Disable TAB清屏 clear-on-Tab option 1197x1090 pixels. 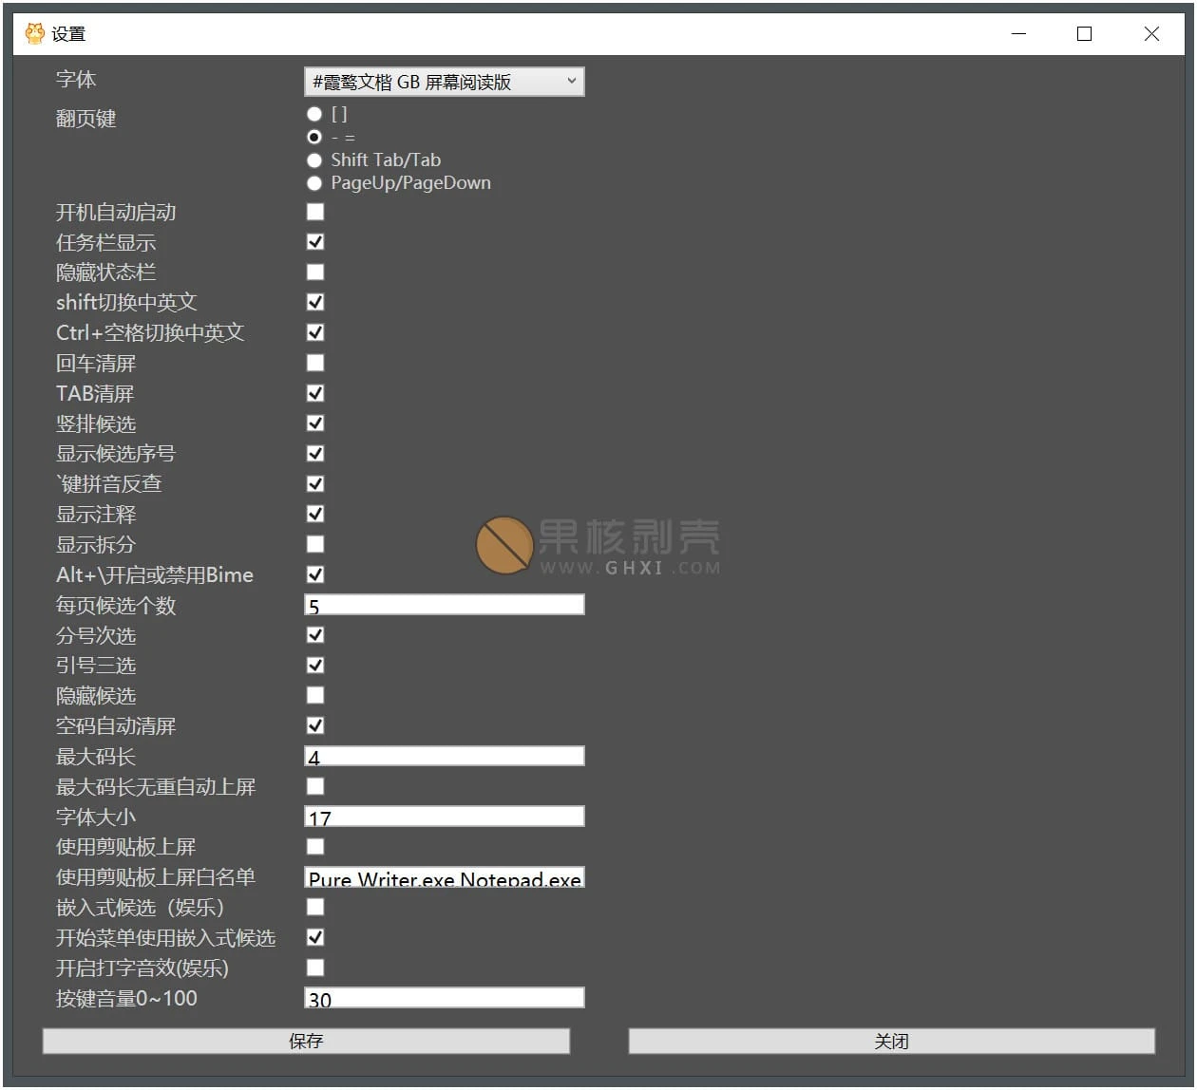[x=314, y=392]
